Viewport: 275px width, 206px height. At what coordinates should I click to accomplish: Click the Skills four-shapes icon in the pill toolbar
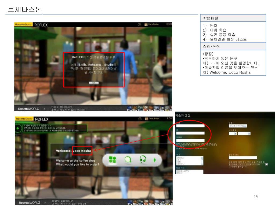pyautogui.click(x=113, y=160)
